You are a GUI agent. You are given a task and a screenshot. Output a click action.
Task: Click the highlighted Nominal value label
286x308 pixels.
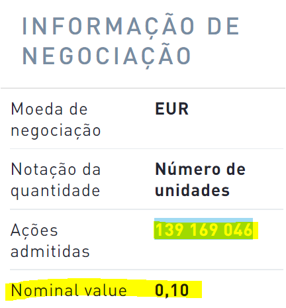pos(69,290)
